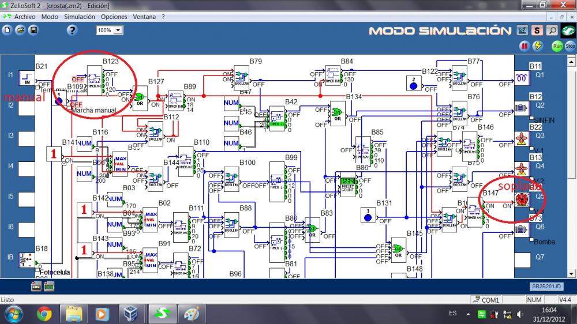
Task: Click the magnifier monitoring mode icon
Action: pos(552,31)
